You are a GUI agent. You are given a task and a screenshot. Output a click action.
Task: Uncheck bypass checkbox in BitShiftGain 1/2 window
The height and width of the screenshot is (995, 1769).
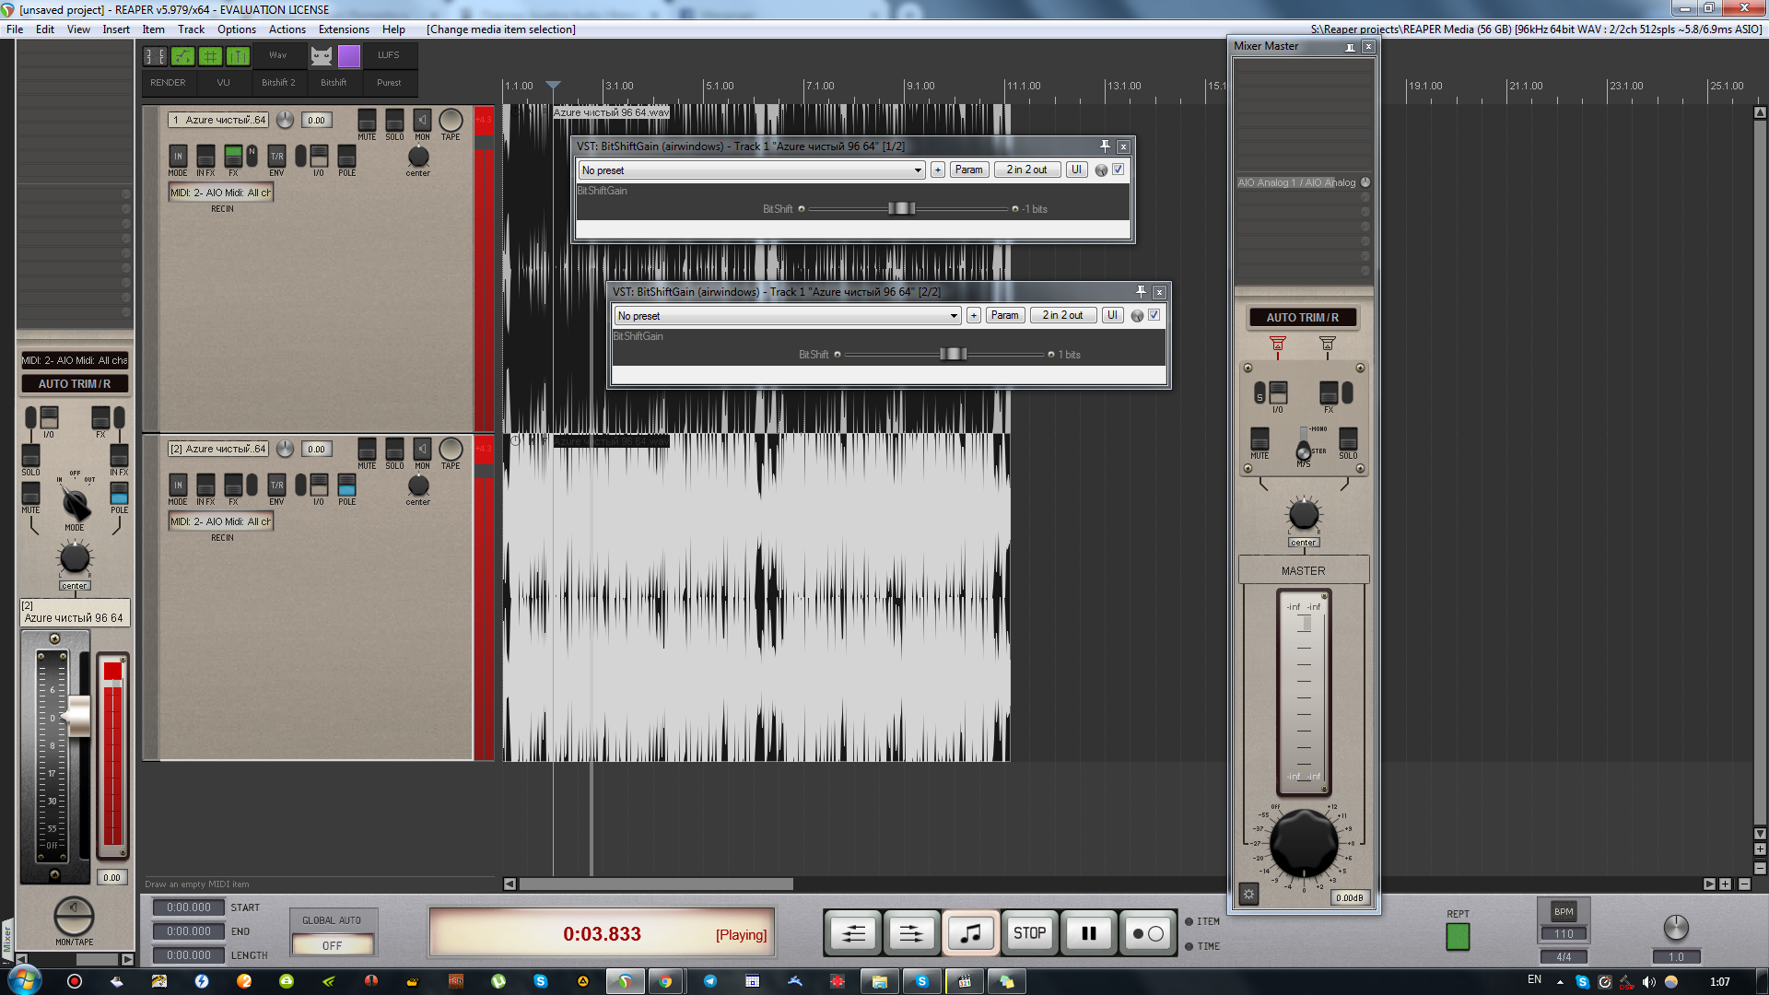(x=1119, y=170)
